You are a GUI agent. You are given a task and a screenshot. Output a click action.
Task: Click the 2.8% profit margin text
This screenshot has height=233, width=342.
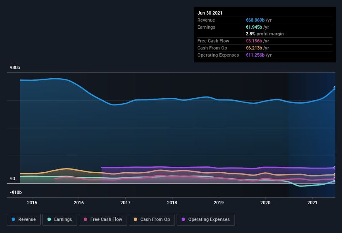coord(265,34)
